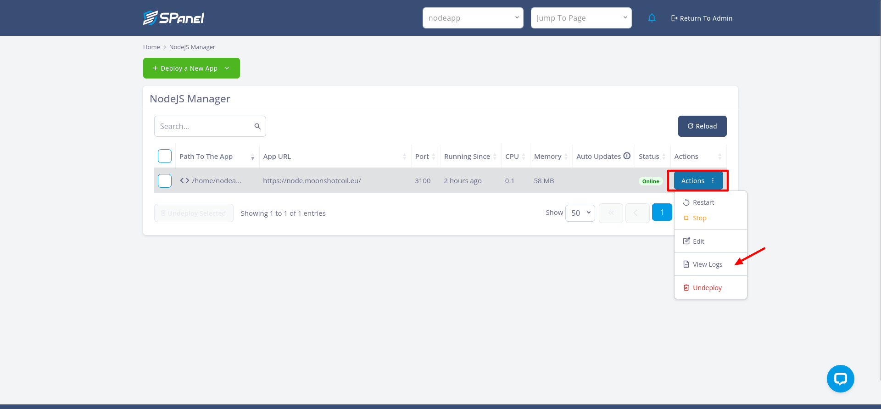
Task: Click the Undeploy Selected button
Action: 194,213
